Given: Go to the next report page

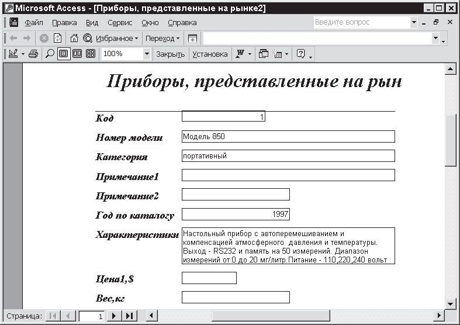Looking at the screenshot, I should 114,316.
